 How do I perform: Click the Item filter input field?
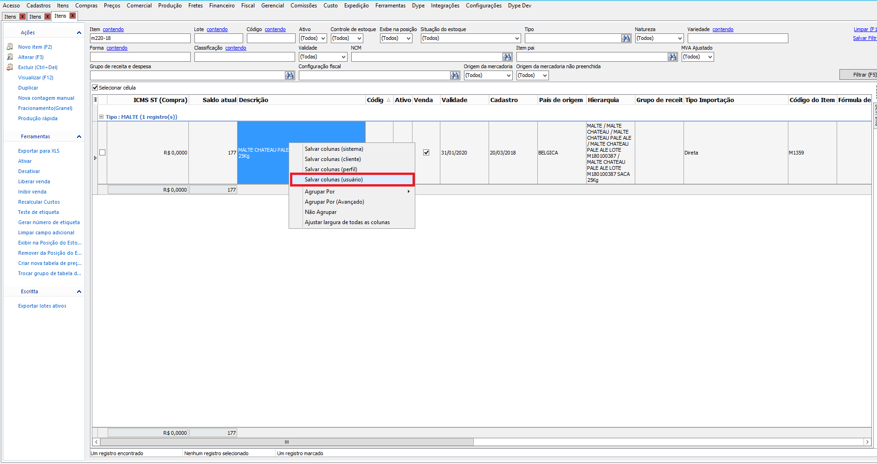[x=140, y=39]
